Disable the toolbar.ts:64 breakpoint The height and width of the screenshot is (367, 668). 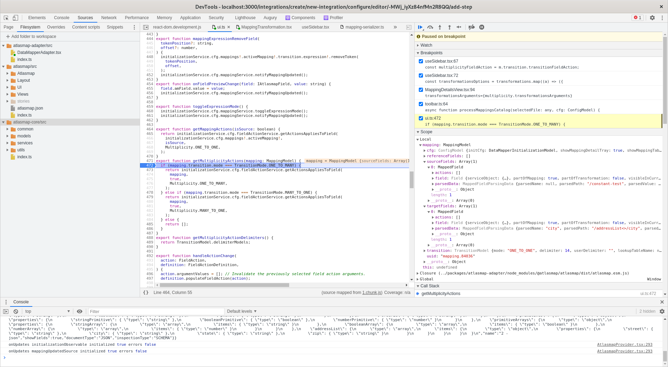click(421, 104)
